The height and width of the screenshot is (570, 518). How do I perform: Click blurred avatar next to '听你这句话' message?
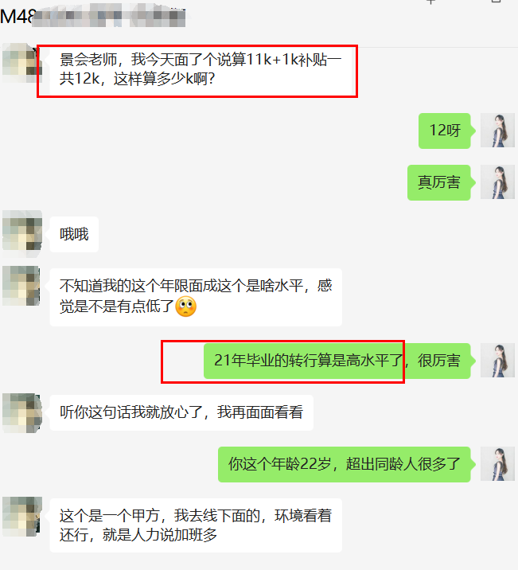coord(22,412)
